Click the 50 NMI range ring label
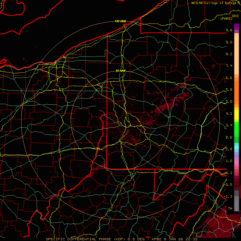Screen dimensions: 241x241 pos(120,71)
